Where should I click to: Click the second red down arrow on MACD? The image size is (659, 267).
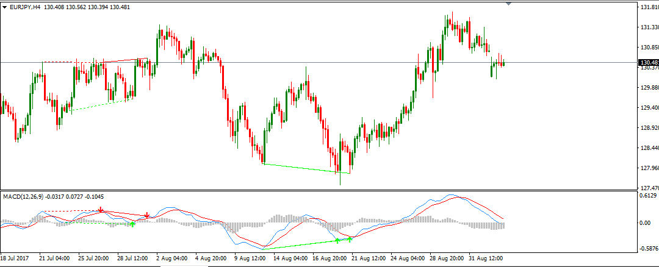tap(147, 216)
